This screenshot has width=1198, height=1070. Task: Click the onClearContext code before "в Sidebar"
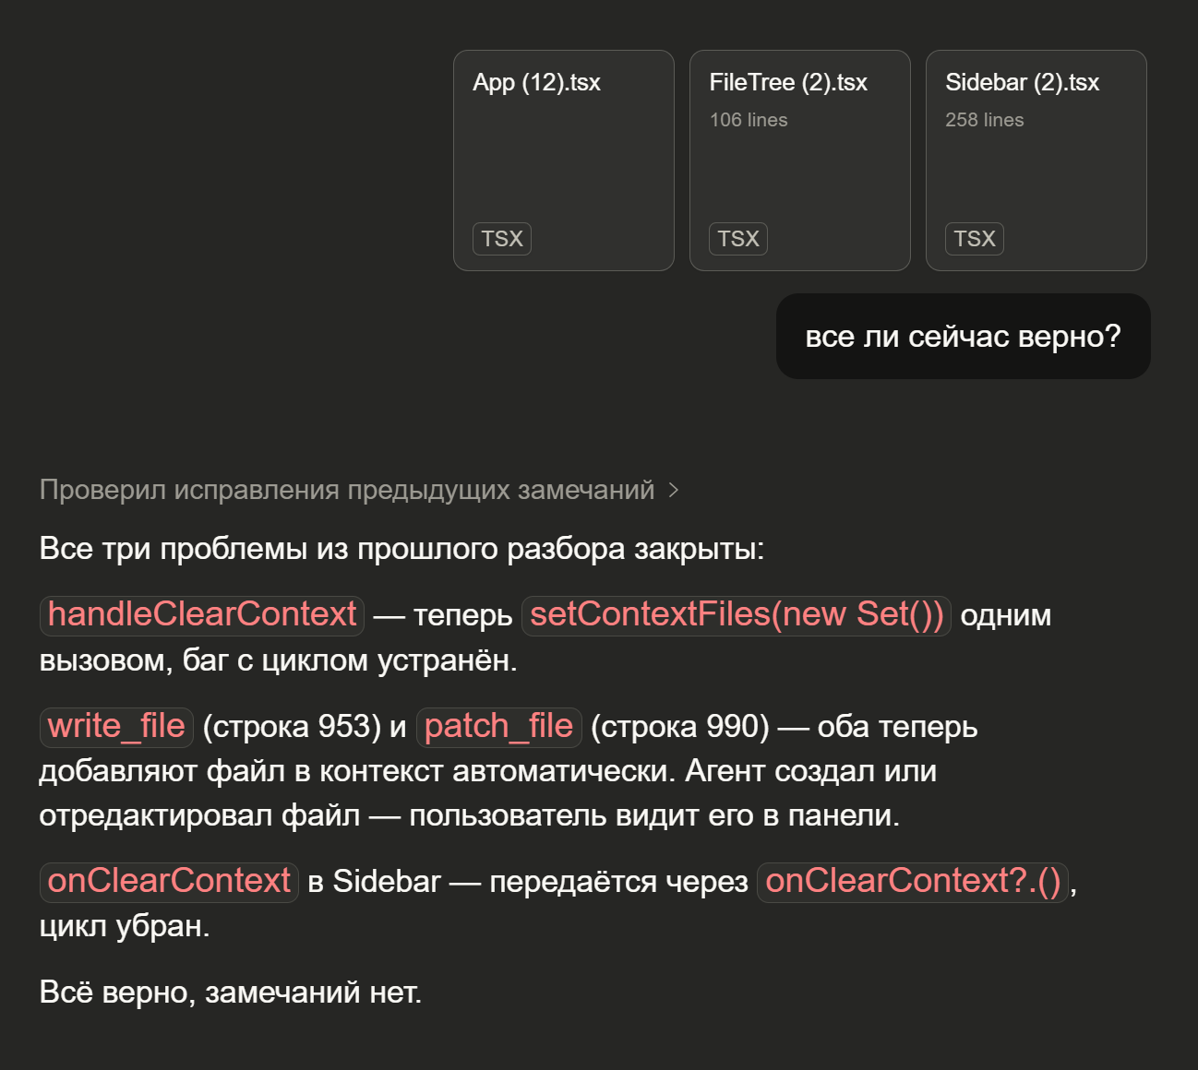169,882
